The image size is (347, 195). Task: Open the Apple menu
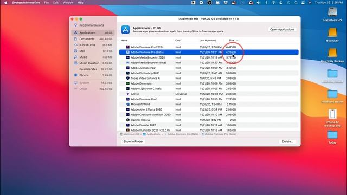point(6,3)
